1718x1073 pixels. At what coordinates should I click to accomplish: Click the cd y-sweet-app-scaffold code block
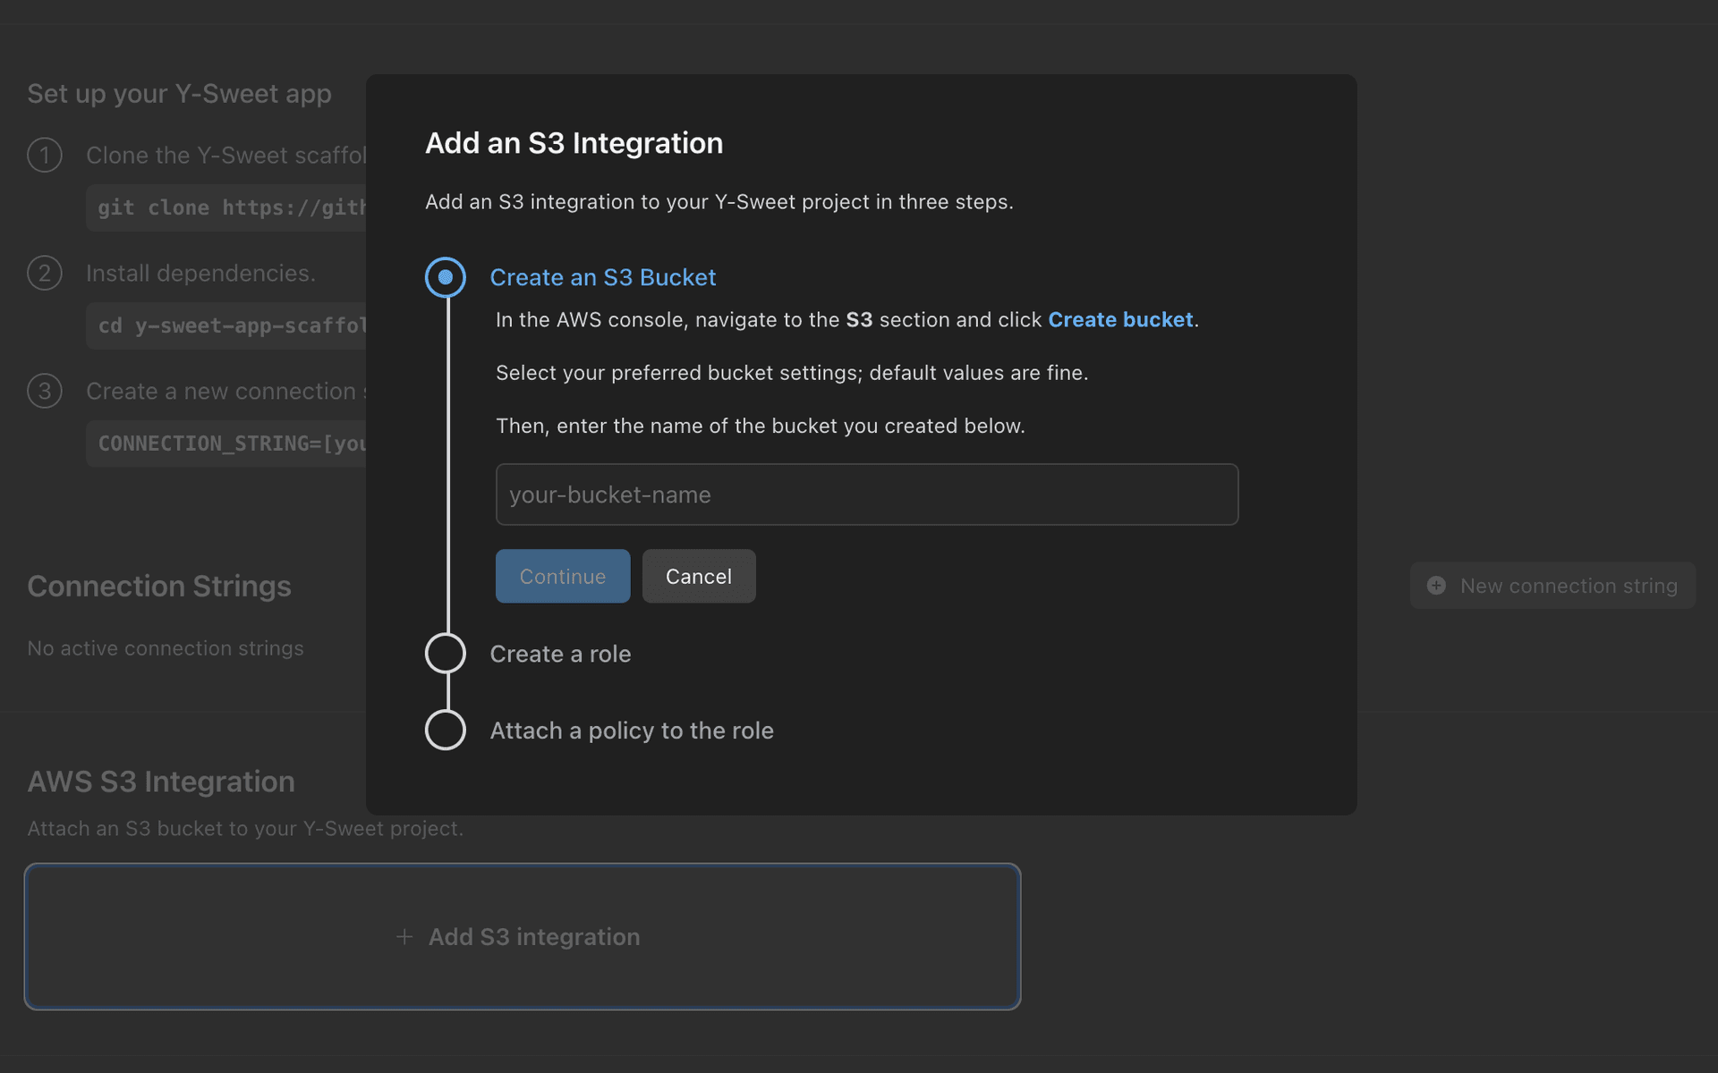coord(226,325)
